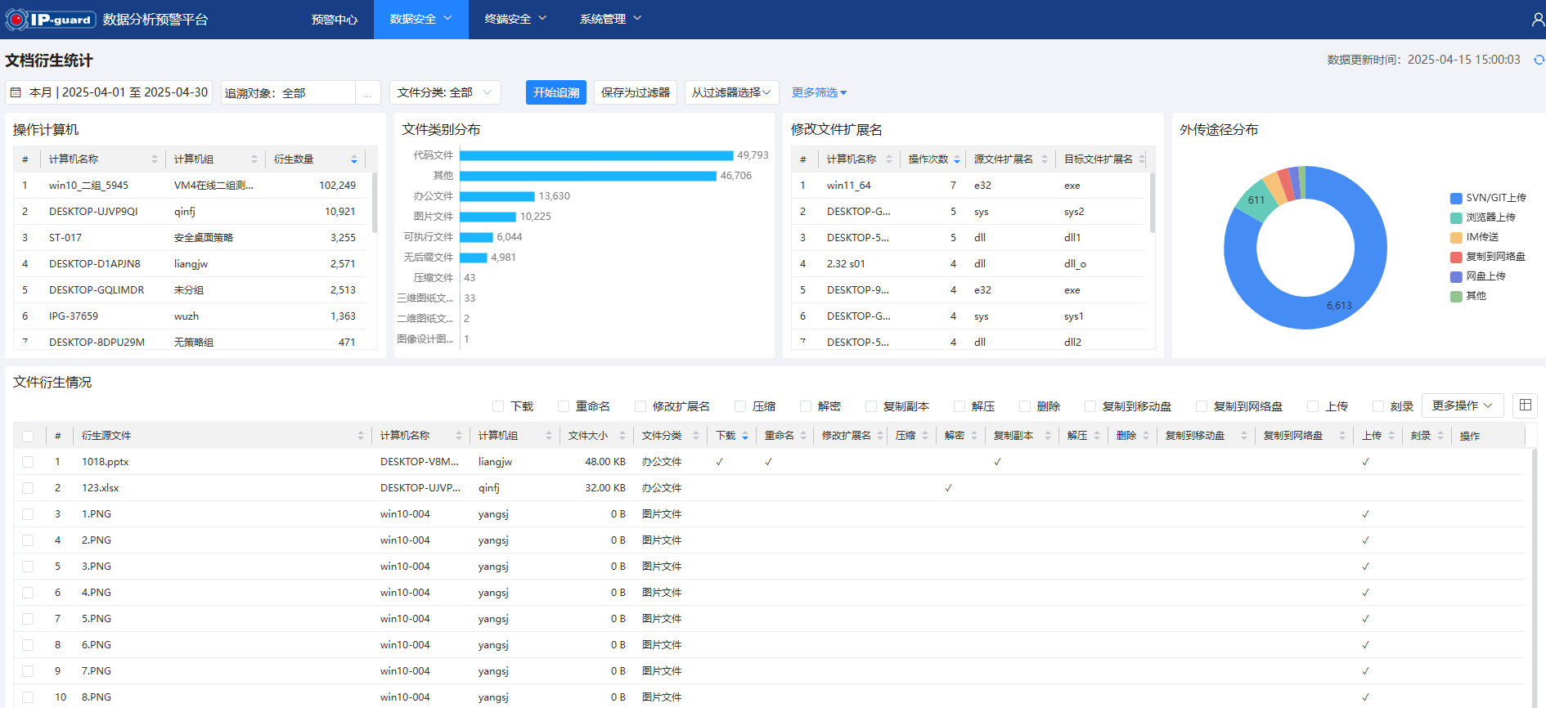Refresh data with the update time icon
Image resolution: width=1546 pixels, height=708 pixels.
[x=1539, y=60]
